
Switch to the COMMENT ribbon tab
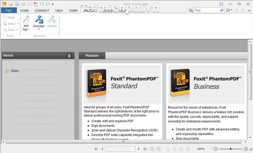click(x=42, y=10)
